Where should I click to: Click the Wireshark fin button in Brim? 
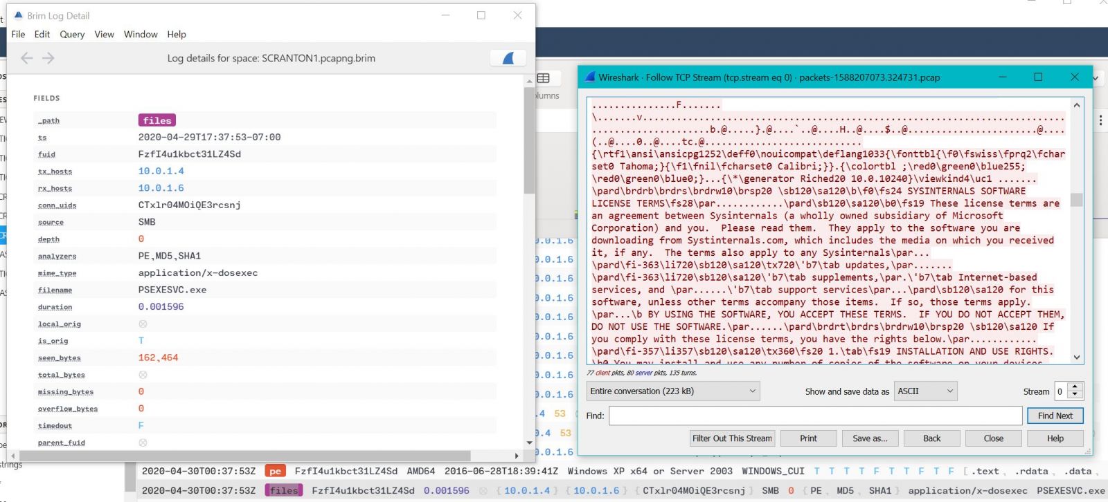508,58
